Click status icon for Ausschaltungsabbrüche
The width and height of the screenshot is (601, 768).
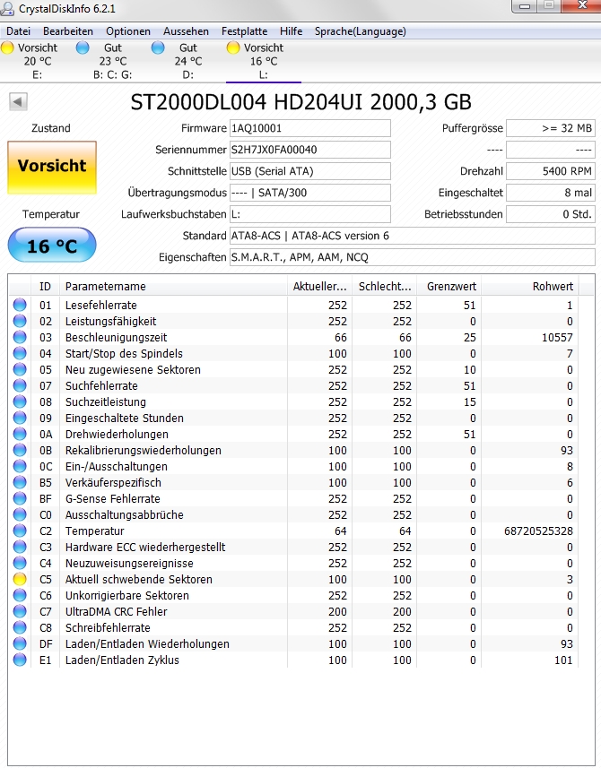tap(20, 515)
